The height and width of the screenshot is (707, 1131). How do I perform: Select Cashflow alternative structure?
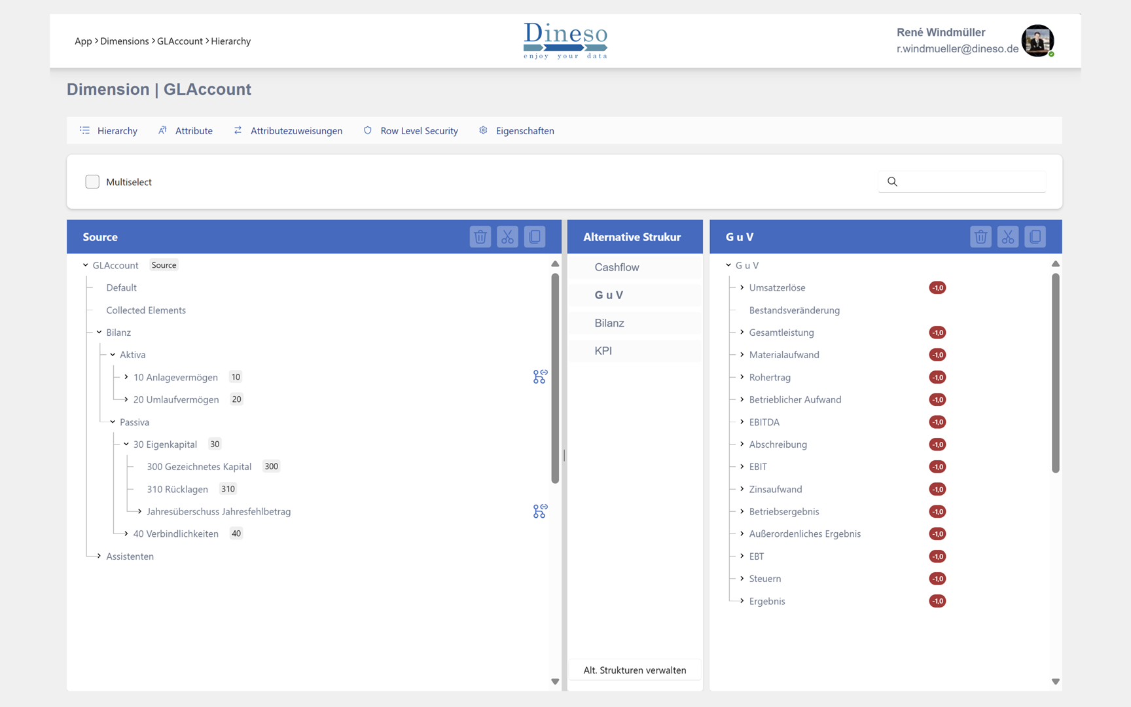point(617,267)
